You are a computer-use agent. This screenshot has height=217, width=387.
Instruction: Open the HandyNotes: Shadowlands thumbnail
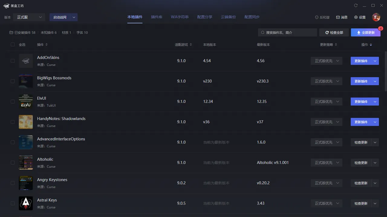tap(26, 122)
